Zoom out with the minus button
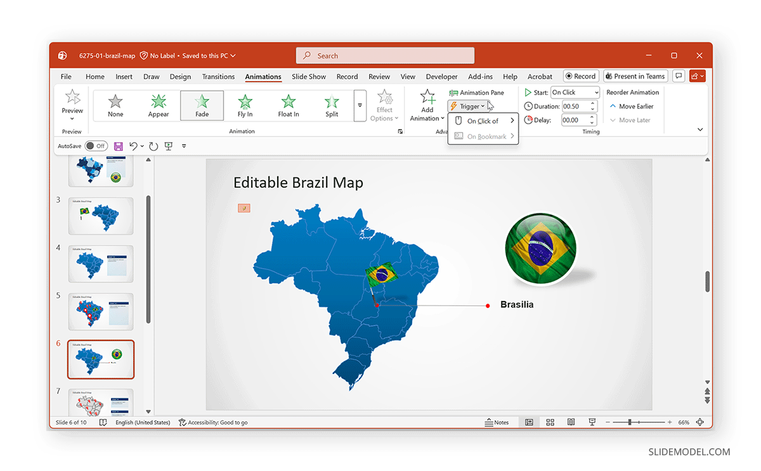Viewport: 761px width, 471px height. (608, 422)
